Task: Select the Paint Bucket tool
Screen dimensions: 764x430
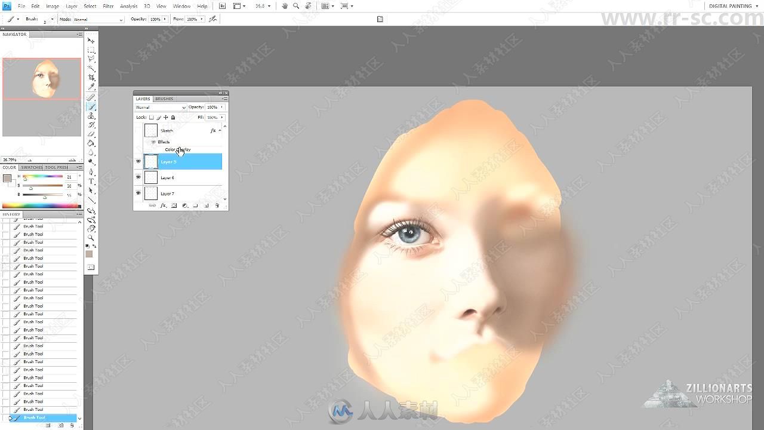Action: point(91,143)
